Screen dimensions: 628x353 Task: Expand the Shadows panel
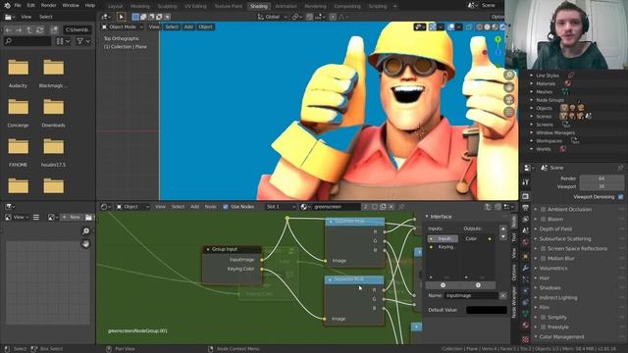(549, 287)
